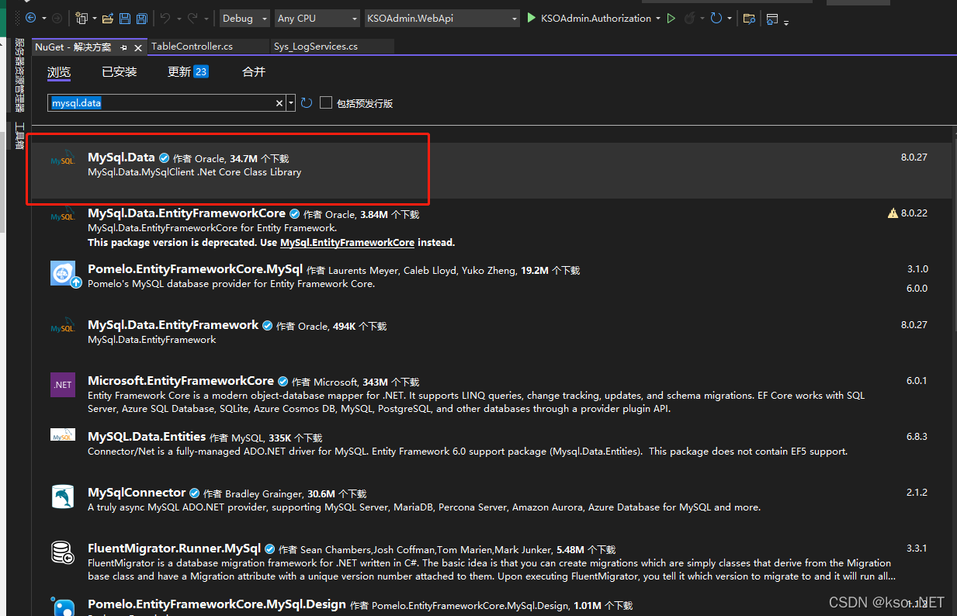Click the Undo toolbar icon
The image size is (957, 616).
(165, 18)
